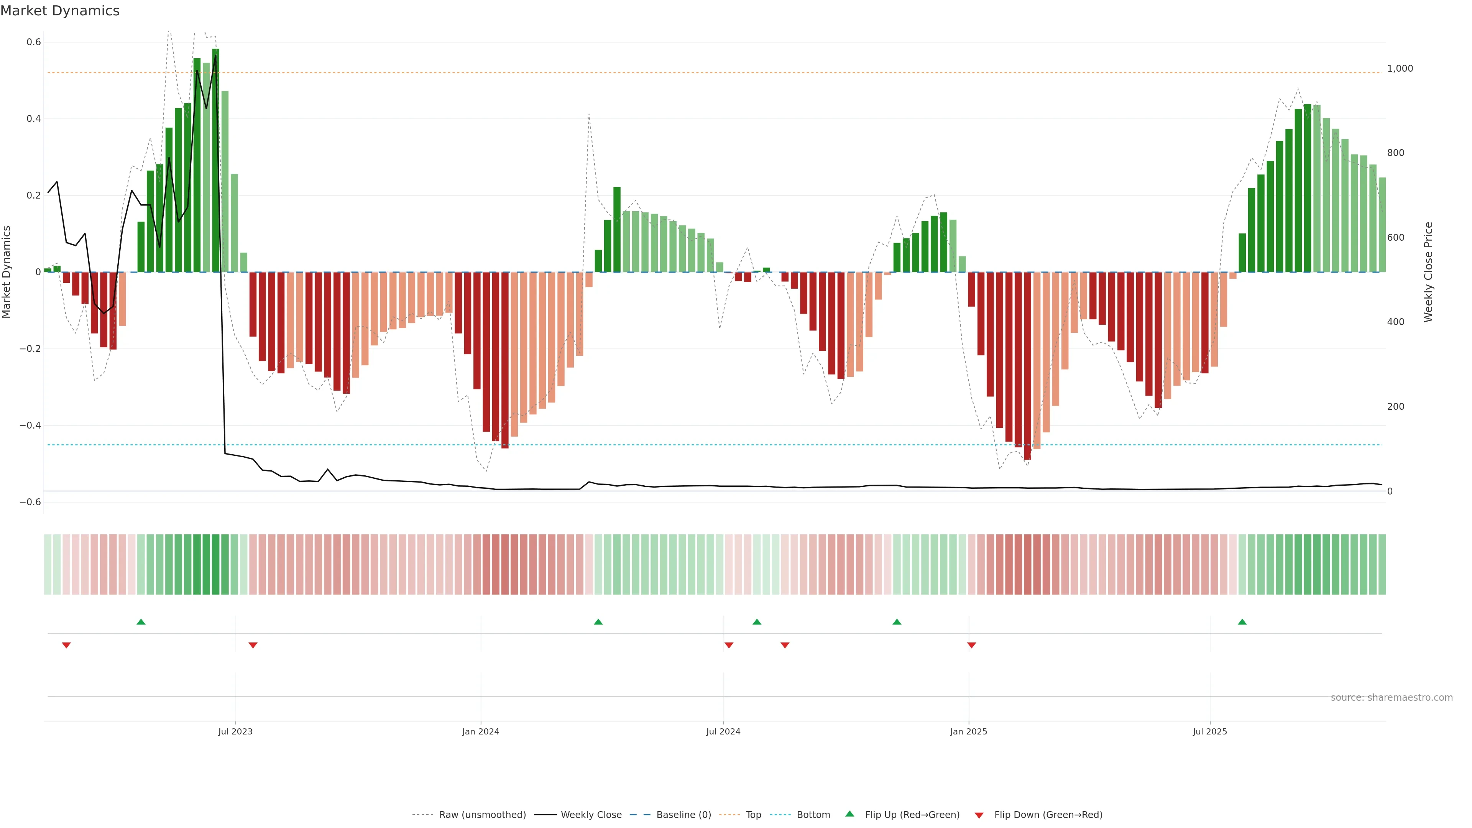Click the flip up marker shortly before Jan 2025
The width and height of the screenshot is (1472, 828).
click(x=897, y=622)
